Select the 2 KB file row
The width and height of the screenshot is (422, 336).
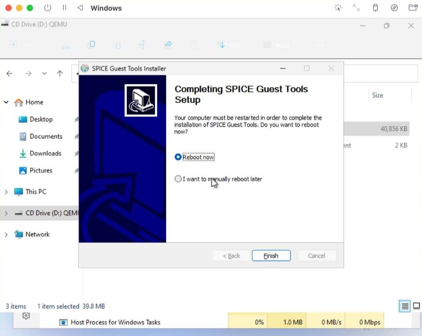[x=377, y=145]
